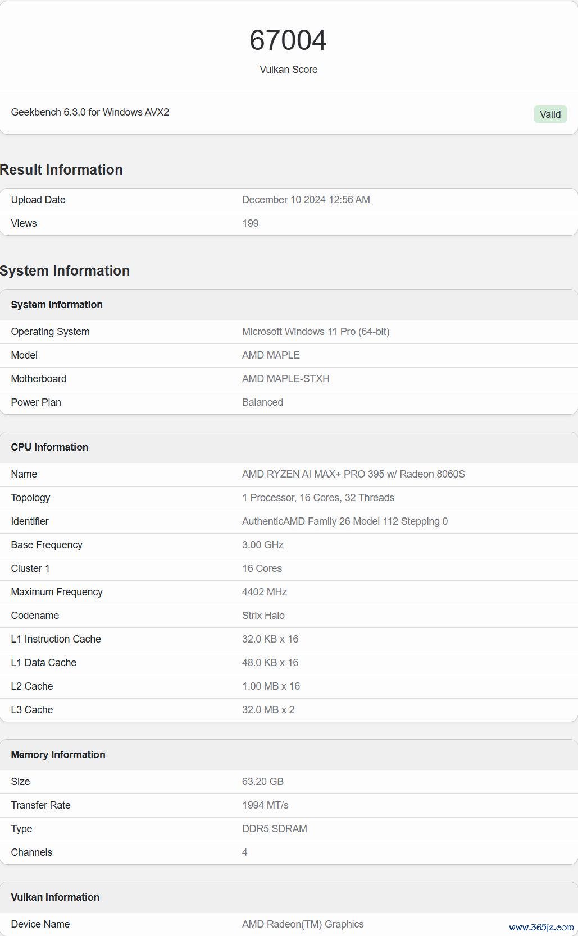Click the large System Information page heading
Viewport: 578px width, 936px height.
65,270
